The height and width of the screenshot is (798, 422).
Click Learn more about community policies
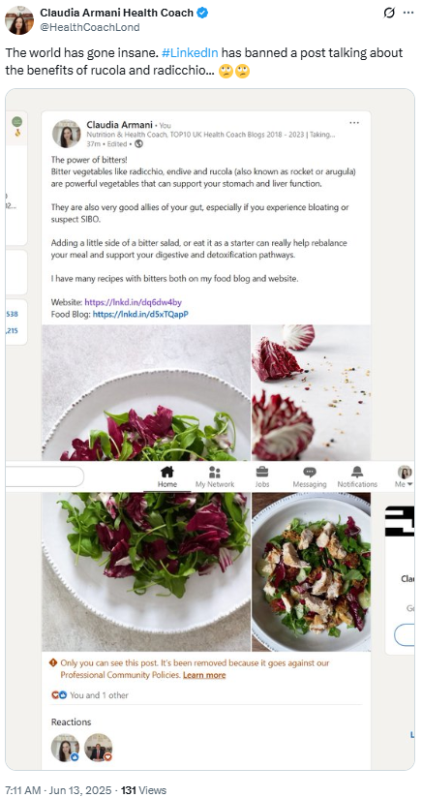pos(204,675)
